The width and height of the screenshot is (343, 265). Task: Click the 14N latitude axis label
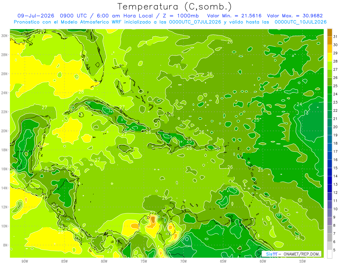pos(5,188)
